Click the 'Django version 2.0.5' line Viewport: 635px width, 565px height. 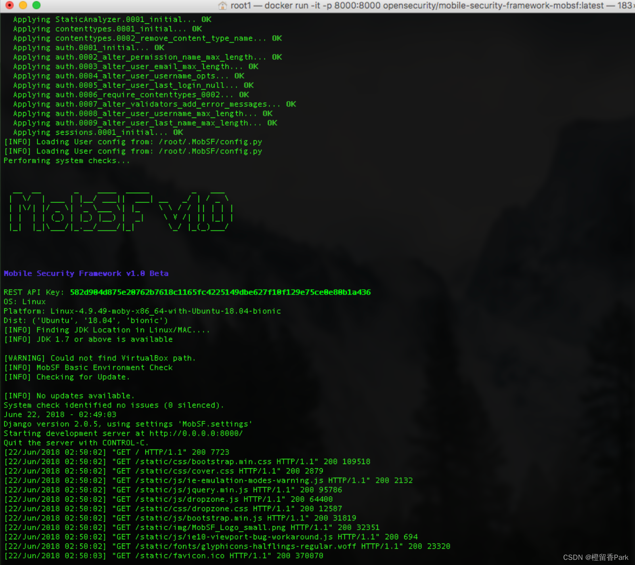(128, 424)
